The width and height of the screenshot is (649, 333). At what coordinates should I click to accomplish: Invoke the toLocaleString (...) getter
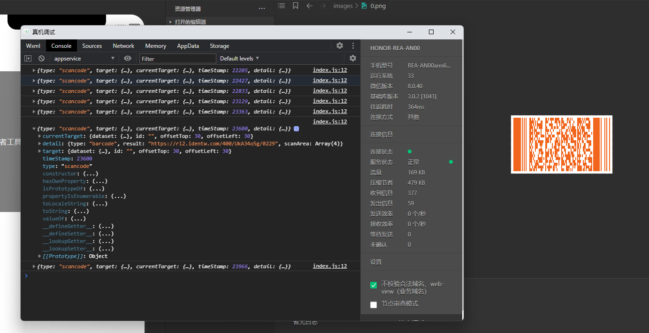point(100,204)
